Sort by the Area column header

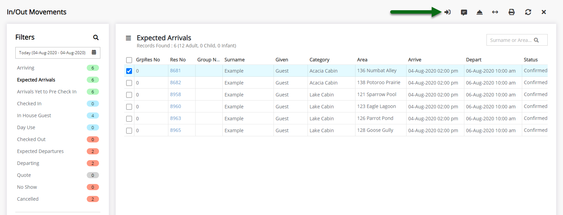coord(362,60)
